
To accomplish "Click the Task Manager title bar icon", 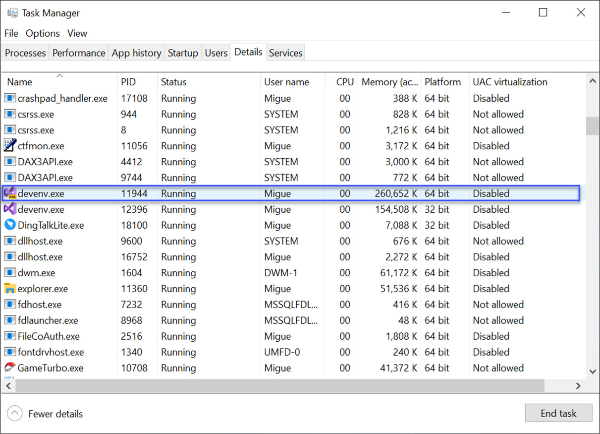I will [12, 13].
